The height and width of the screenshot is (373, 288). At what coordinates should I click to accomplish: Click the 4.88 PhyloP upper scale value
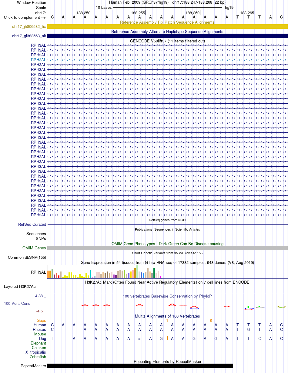41,296
